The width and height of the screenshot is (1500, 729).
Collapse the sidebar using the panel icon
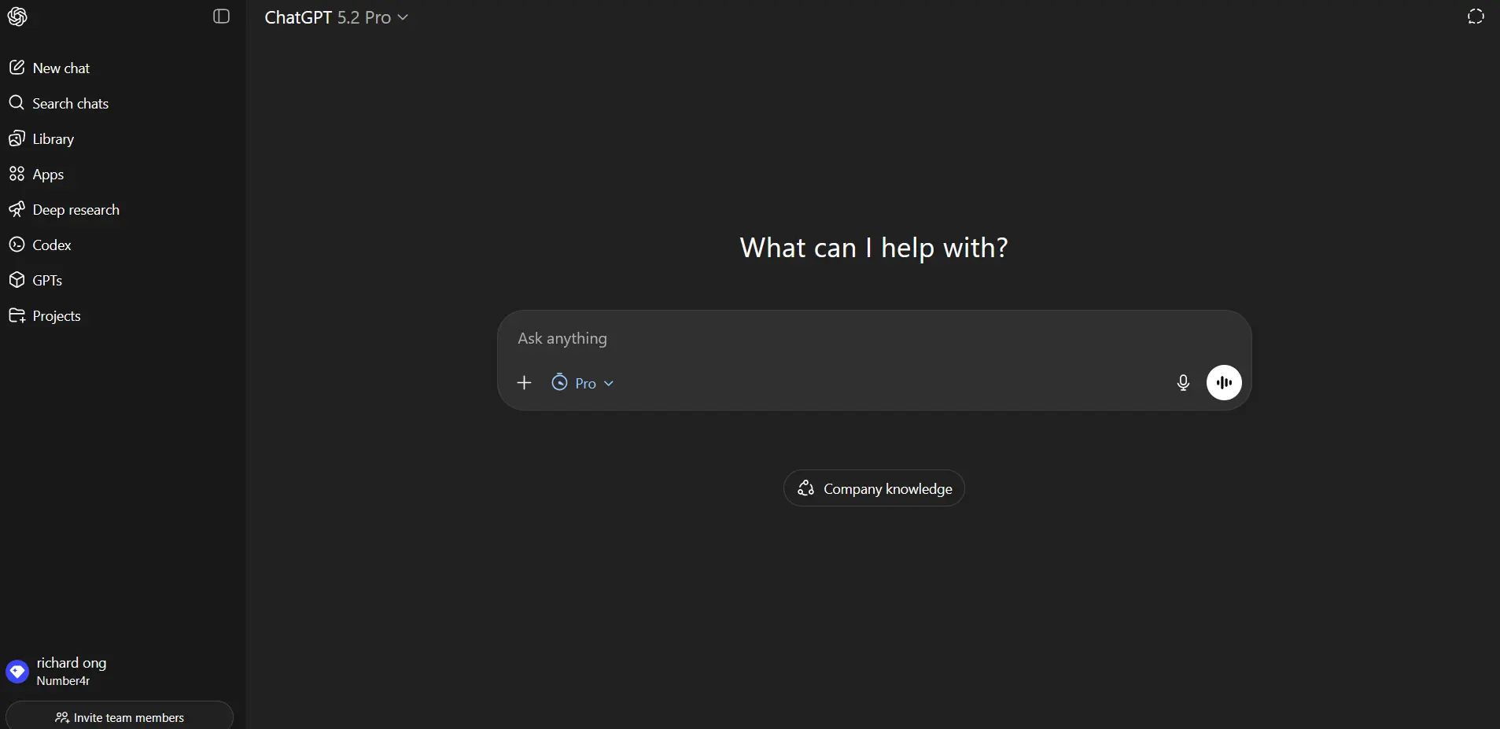coord(221,17)
